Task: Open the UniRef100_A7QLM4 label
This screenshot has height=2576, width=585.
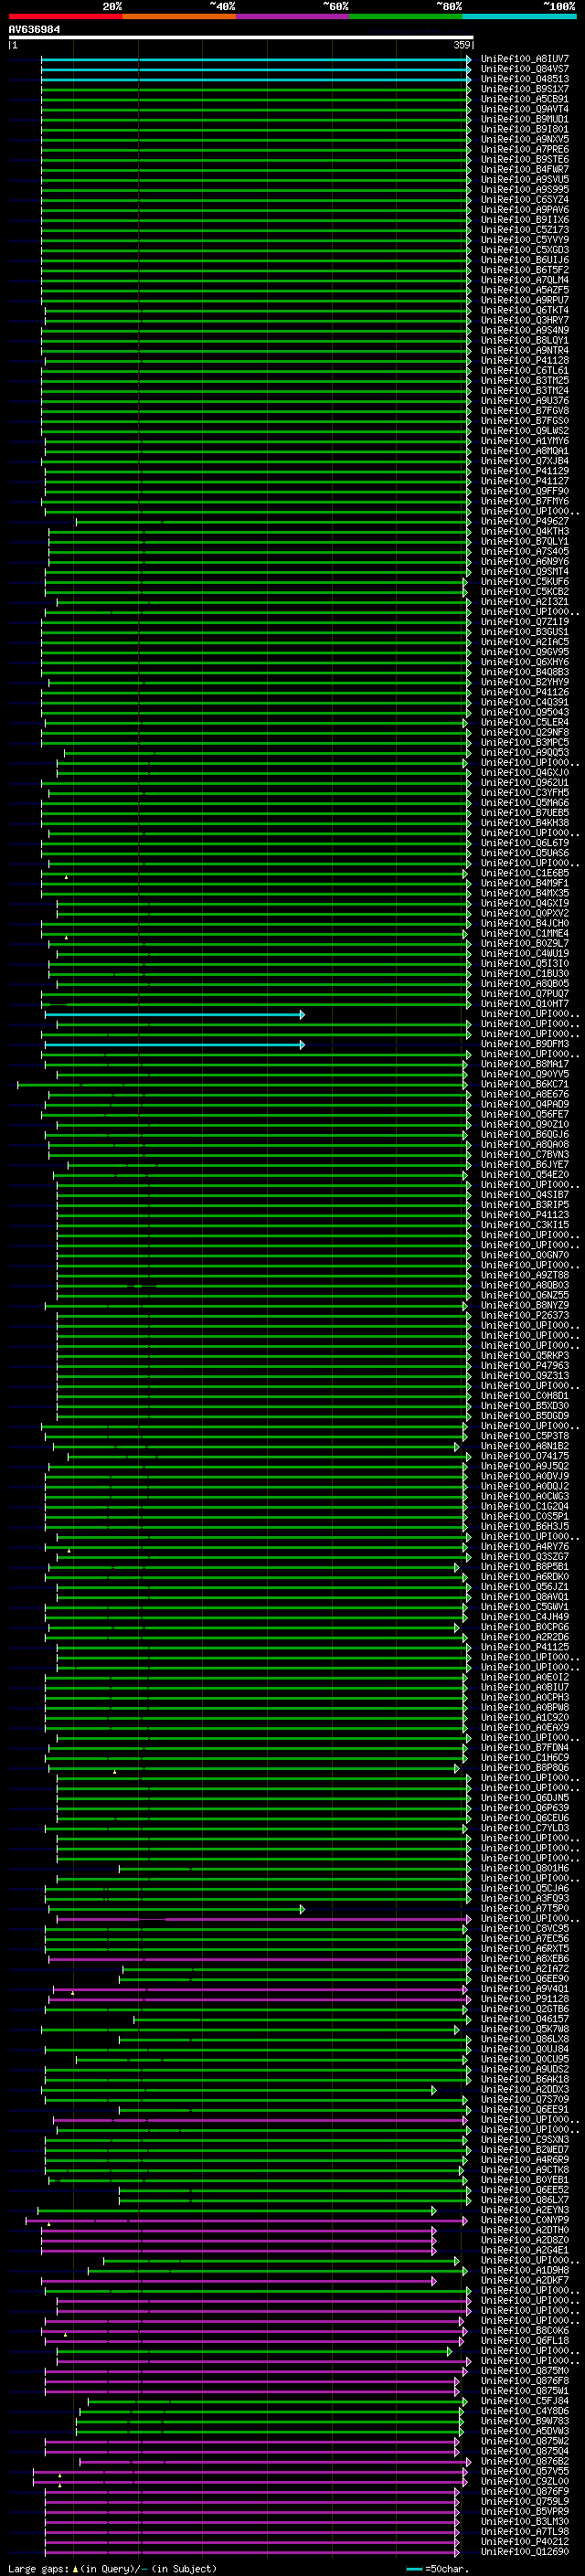Action: click(525, 280)
